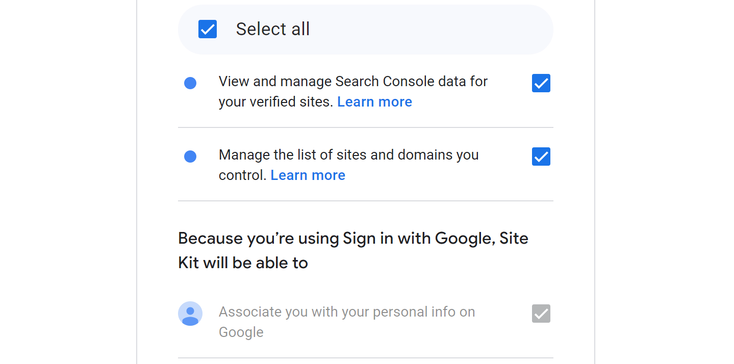Click the blue dot icon beside sites and domains permission
This screenshot has width=734, height=364.
coord(190,157)
